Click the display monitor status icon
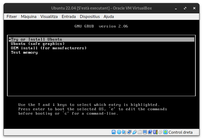The image size is (203, 140). point(145,132)
